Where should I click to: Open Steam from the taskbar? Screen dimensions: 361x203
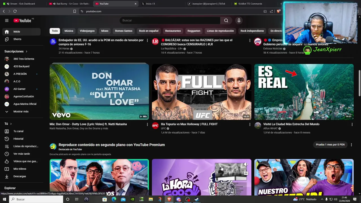197,199
